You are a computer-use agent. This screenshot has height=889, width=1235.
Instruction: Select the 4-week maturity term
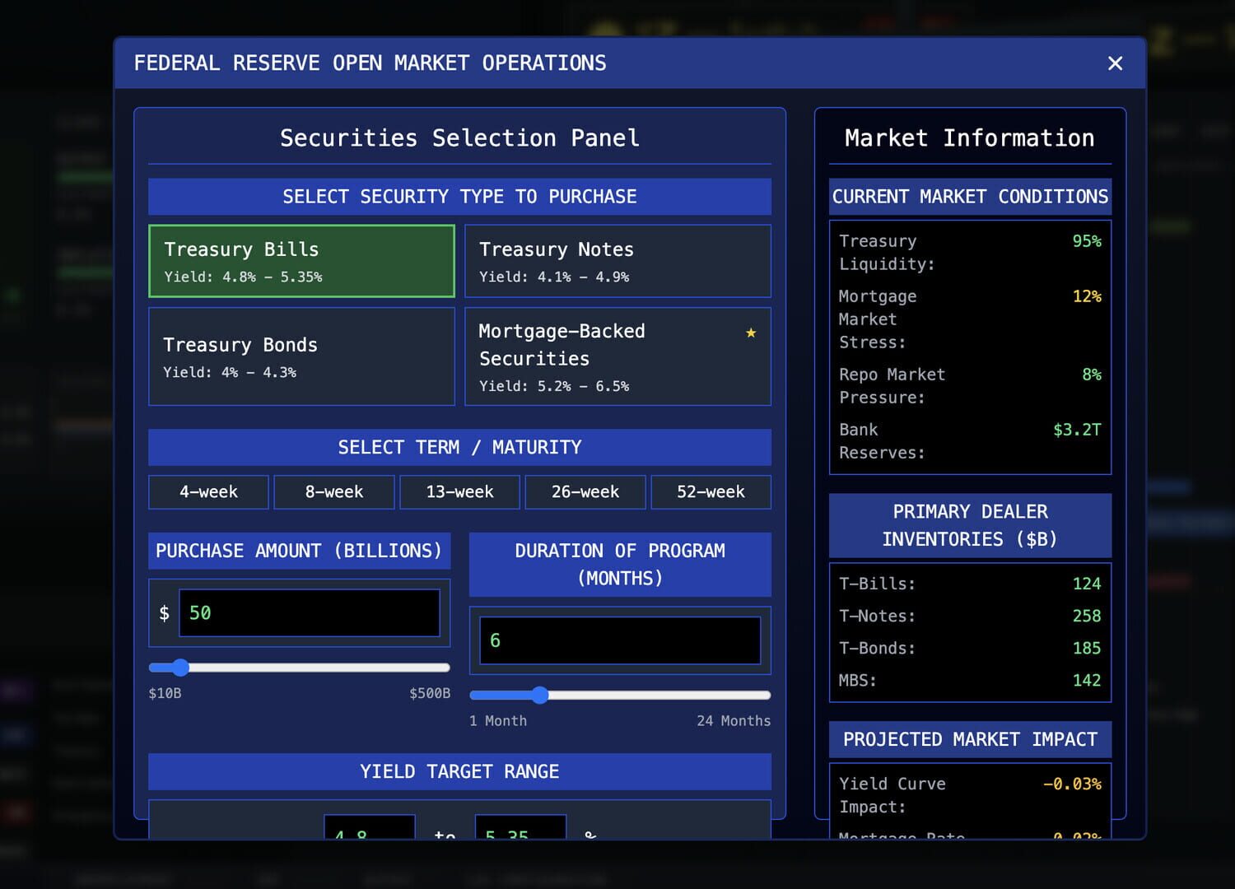pos(208,492)
